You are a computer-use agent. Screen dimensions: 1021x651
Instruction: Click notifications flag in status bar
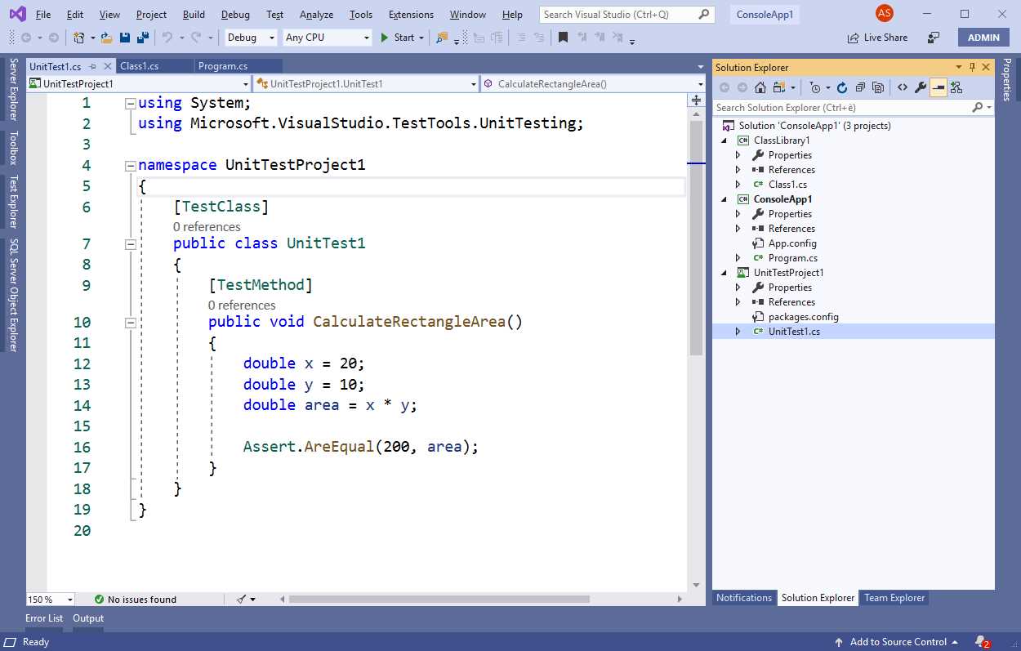(982, 642)
